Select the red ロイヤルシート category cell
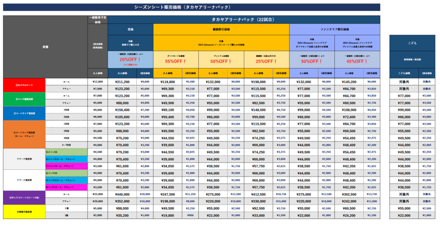 [x=24, y=85]
